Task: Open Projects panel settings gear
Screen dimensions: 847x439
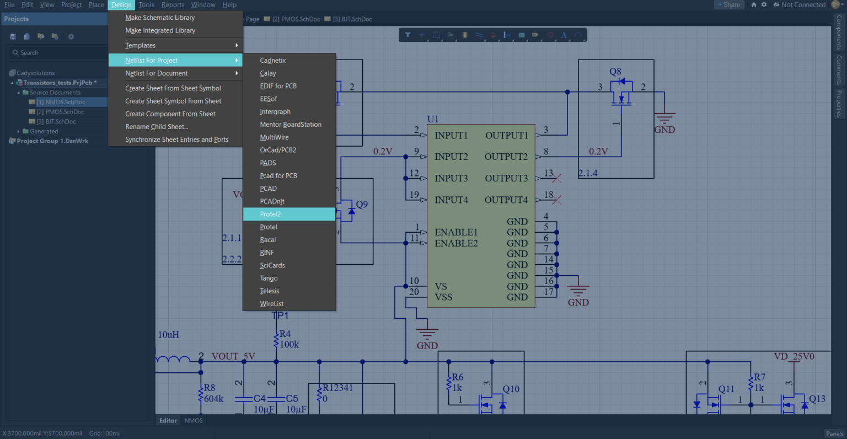Action: (x=71, y=36)
